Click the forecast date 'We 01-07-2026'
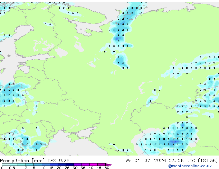The image size is (219, 169). tap(146, 161)
